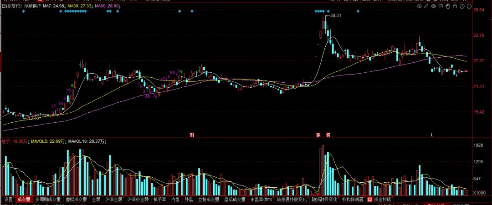Click the 1295 volume axis value
492x205 pixels.
click(477, 162)
